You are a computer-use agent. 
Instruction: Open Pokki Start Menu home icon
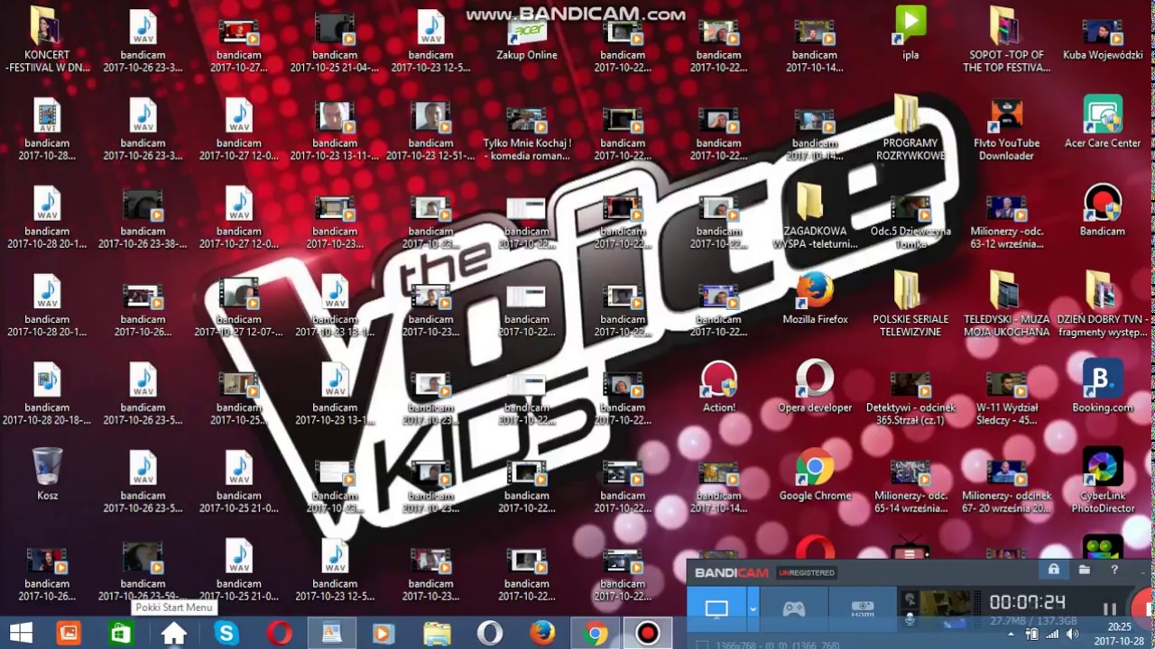173,634
